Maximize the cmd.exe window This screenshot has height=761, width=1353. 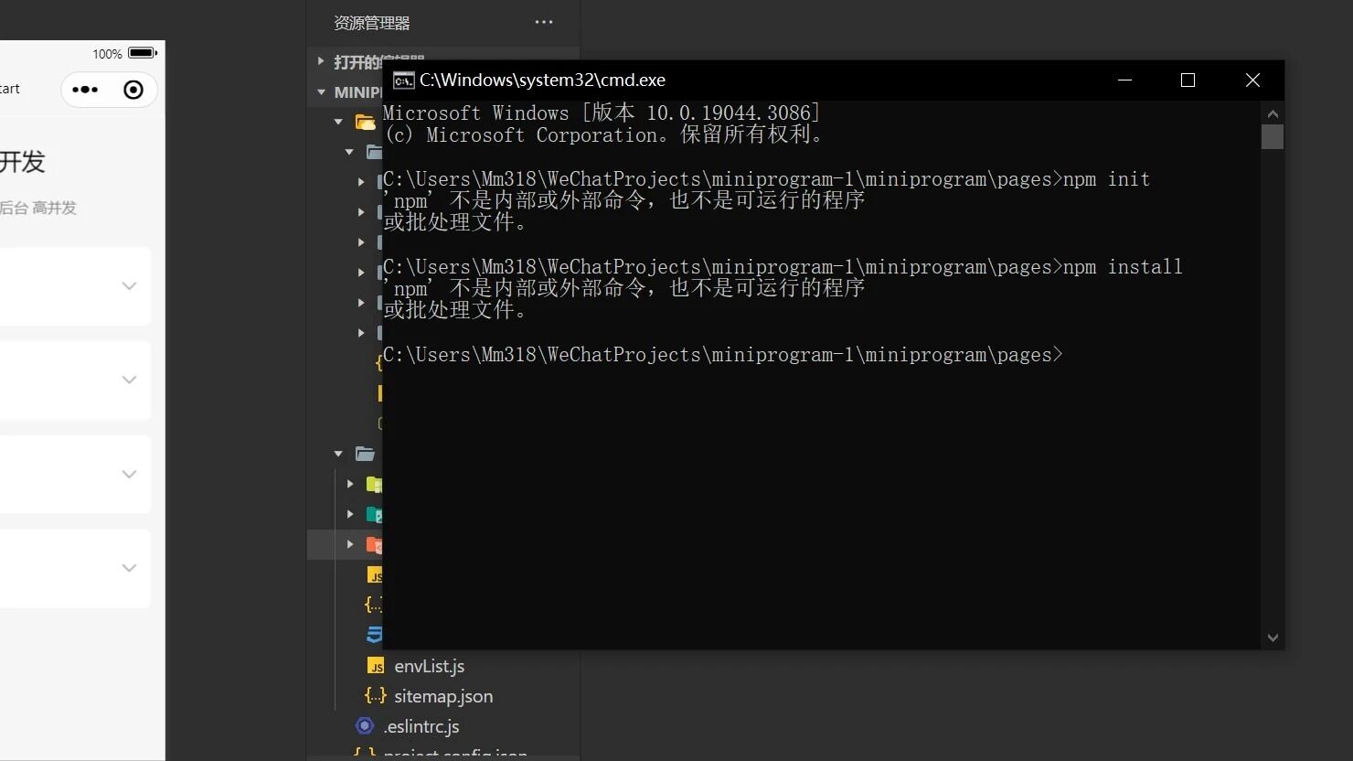(1188, 80)
